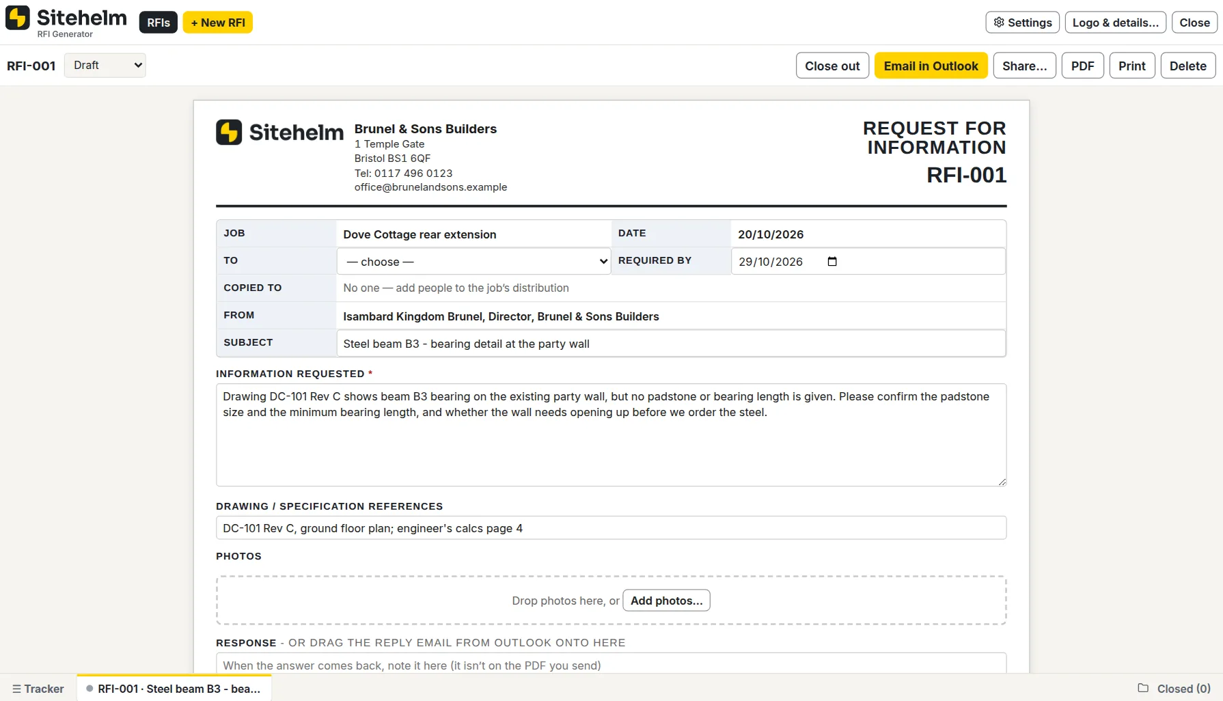Expand the To recipient dropdown

pyautogui.click(x=473, y=262)
